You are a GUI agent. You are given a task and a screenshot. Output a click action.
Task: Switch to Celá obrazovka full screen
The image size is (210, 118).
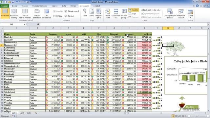point(47,13)
